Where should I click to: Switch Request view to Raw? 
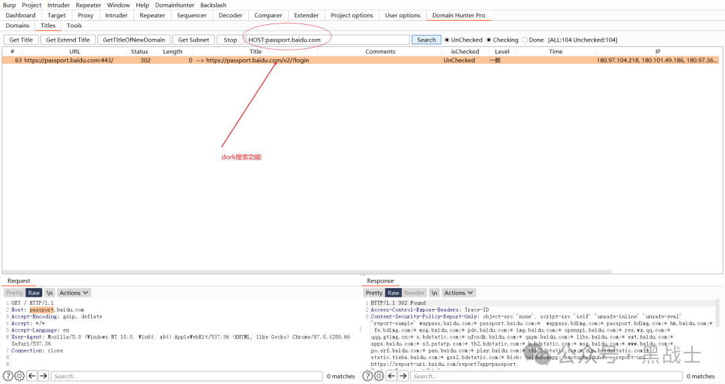click(34, 293)
